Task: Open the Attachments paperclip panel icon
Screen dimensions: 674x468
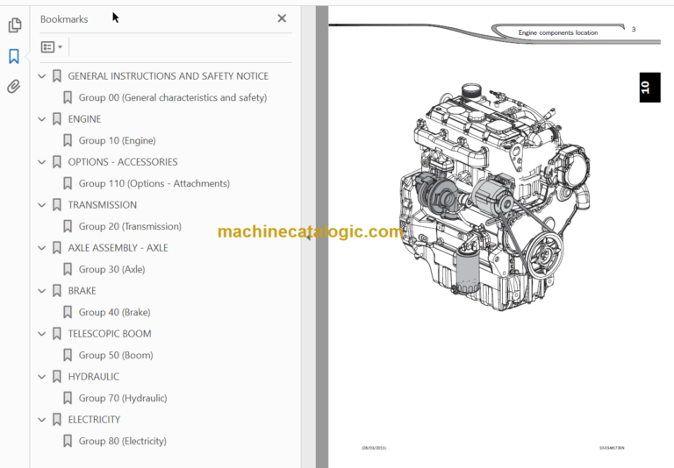Action: pyautogui.click(x=14, y=86)
